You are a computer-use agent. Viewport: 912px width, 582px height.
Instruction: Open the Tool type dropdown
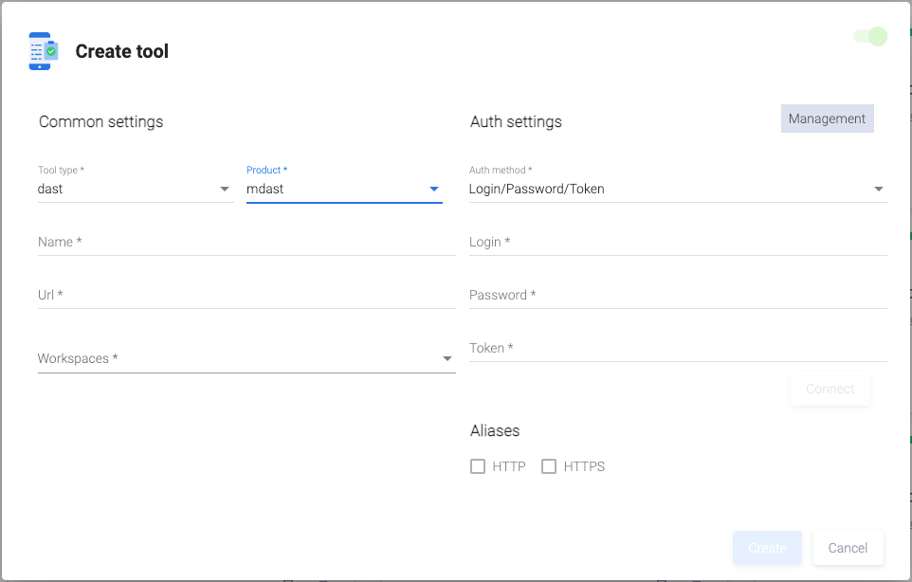(x=135, y=189)
